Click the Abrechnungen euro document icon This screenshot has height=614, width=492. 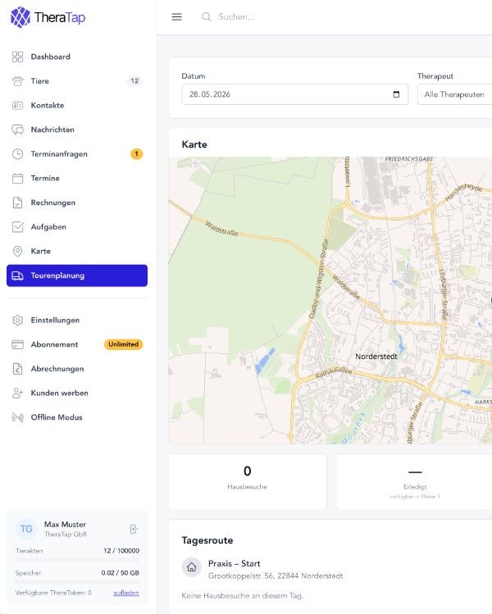(17, 369)
